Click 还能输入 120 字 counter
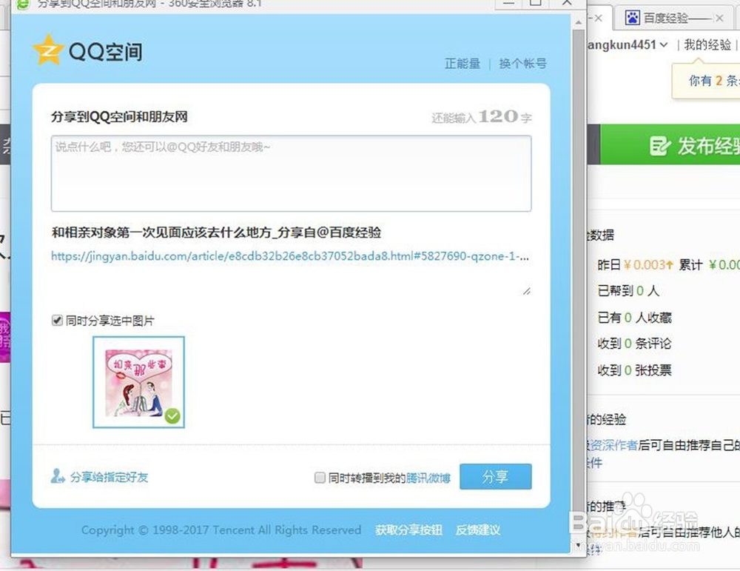Image resolution: width=740 pixels, height=571 pixels. 482,117
